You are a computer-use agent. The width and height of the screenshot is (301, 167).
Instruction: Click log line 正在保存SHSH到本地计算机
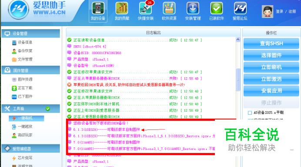[x=135, y=104]
